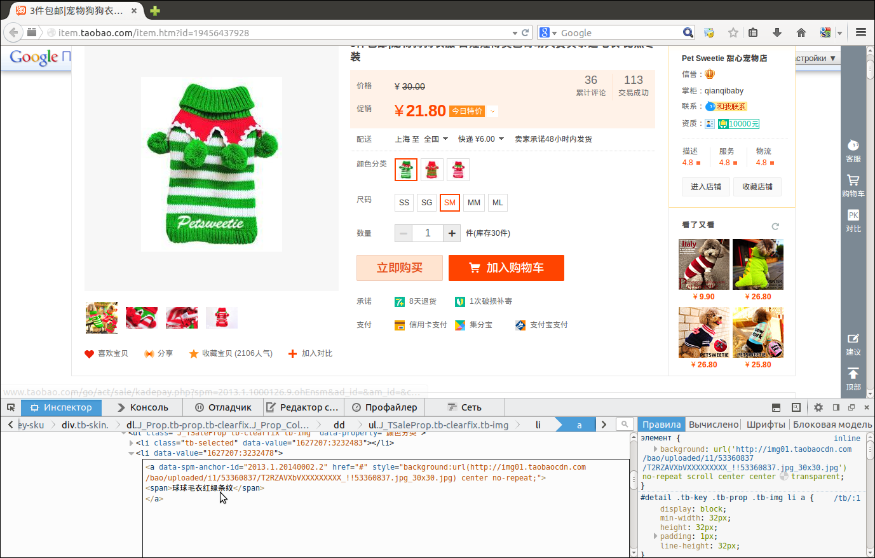Expand the background CSS property triangle
The width and height of the screenshot is (875, 558).
coord(656,449)
